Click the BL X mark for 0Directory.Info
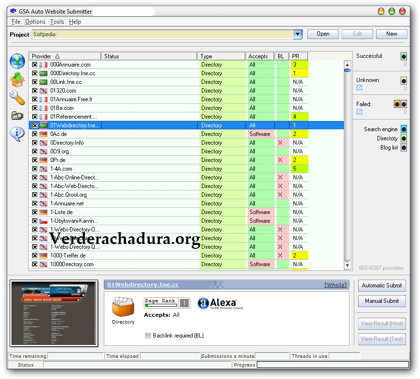 coord(280,143)
